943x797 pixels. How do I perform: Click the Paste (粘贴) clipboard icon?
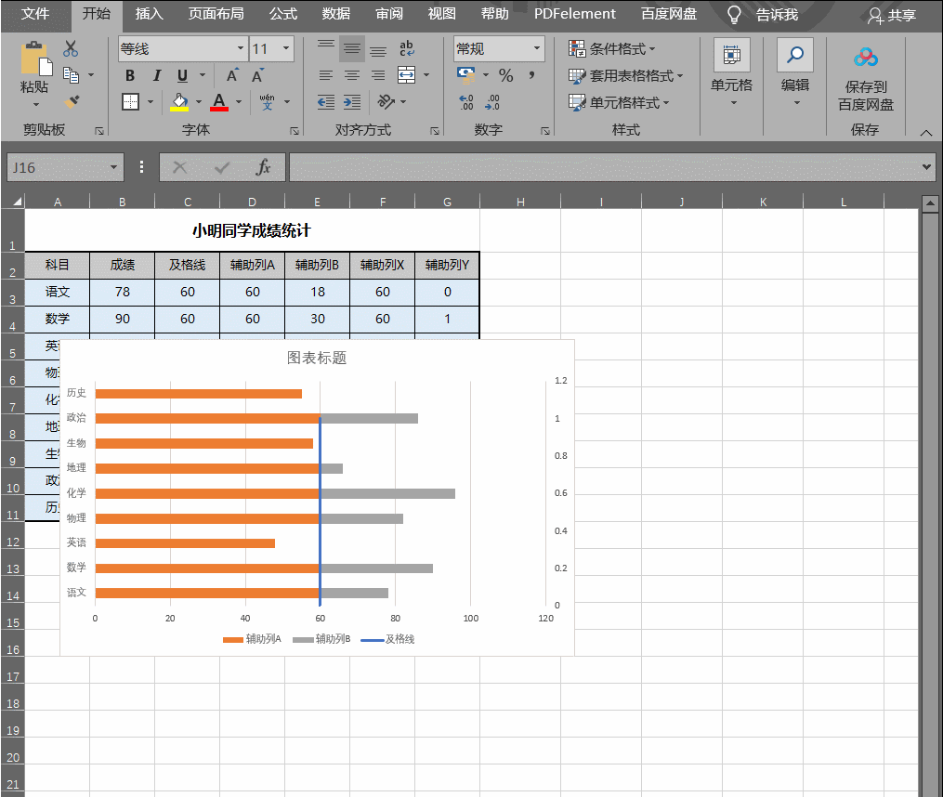[35, 59]
